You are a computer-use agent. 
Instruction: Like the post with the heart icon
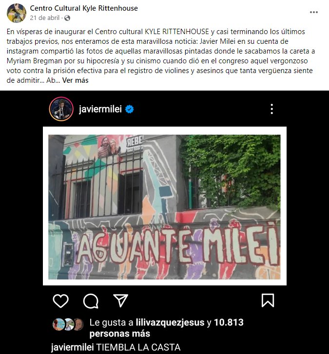click(60, 301)
